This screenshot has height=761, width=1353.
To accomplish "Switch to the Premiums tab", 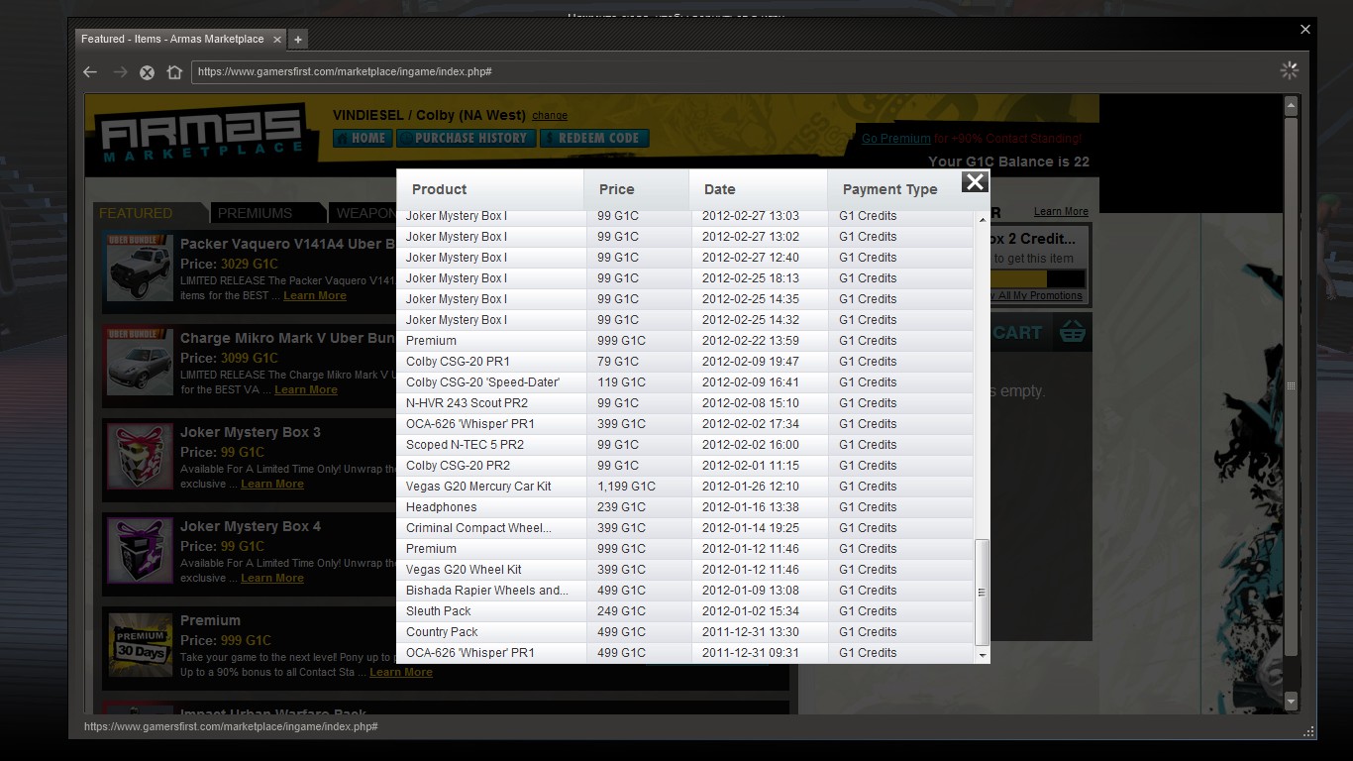I will pos(256,213).
